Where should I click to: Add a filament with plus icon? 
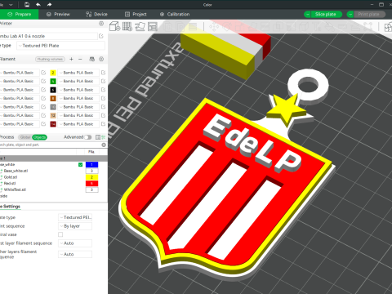pos(71,59)
